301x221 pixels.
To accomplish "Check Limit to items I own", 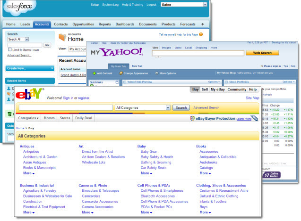I will (x=9, y=49).
